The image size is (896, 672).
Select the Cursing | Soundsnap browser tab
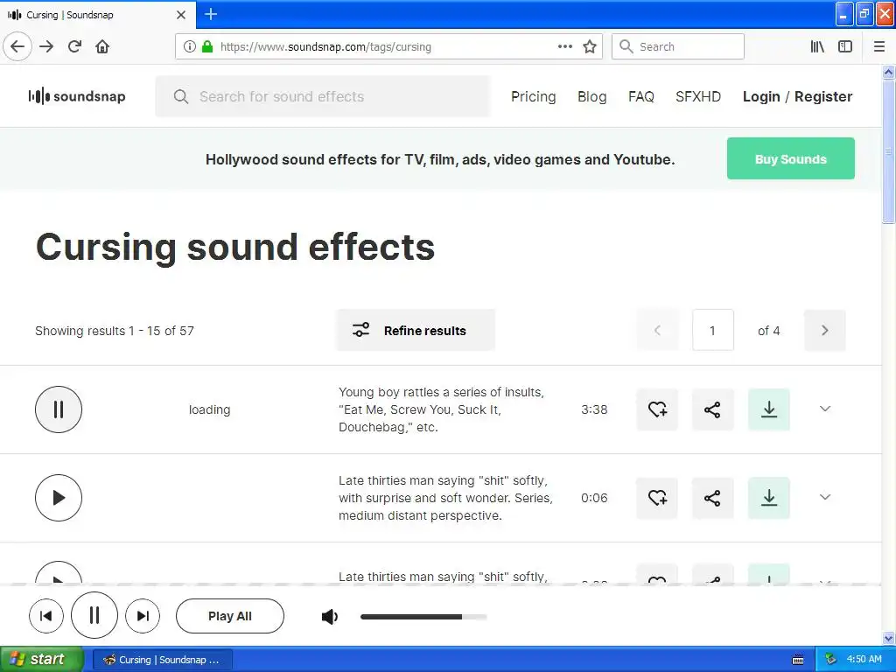coord(98,15)
